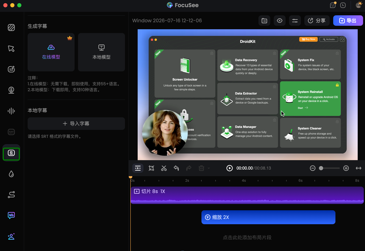The width and height of the screenshot is (365, 251).
Task: Open the audio waveform sidebar panel
Action: 11,111
